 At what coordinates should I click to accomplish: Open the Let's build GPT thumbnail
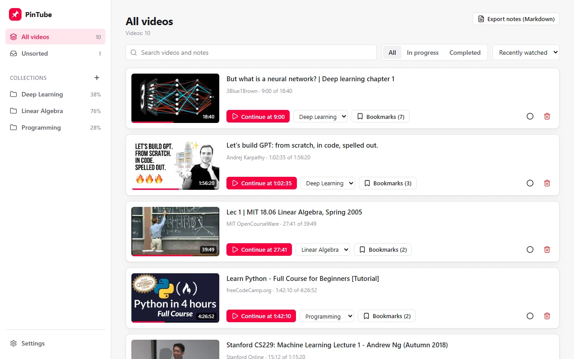pyautogui.click(x=175, y=165)
